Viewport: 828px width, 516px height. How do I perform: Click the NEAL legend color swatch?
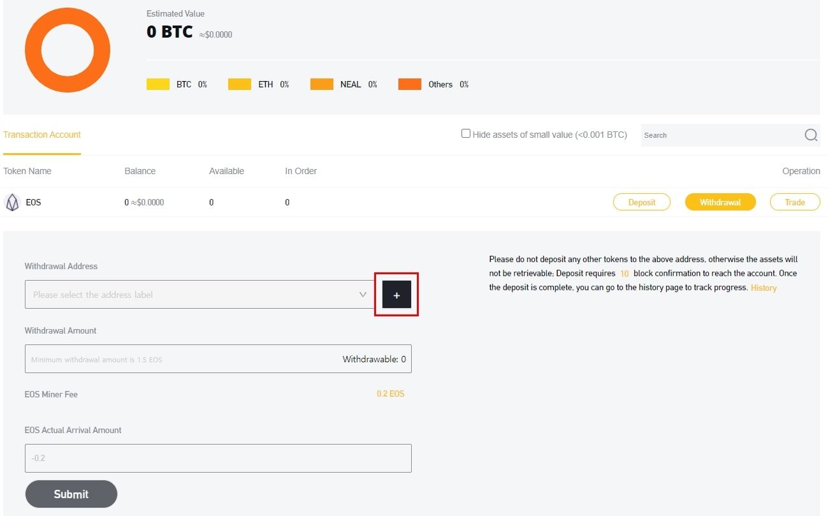point(322,84)
